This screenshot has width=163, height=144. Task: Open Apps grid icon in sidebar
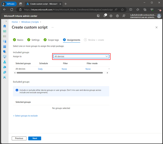5,46
